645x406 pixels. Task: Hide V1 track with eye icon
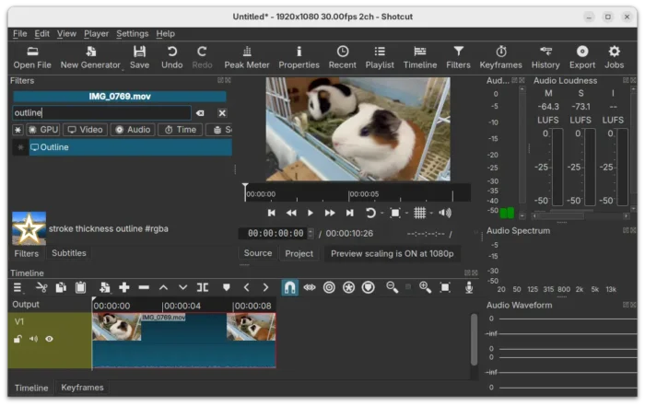point(50,339)
